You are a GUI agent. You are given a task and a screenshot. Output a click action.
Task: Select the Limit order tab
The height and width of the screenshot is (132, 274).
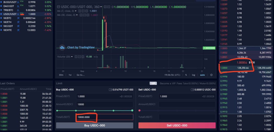point(59,83)
